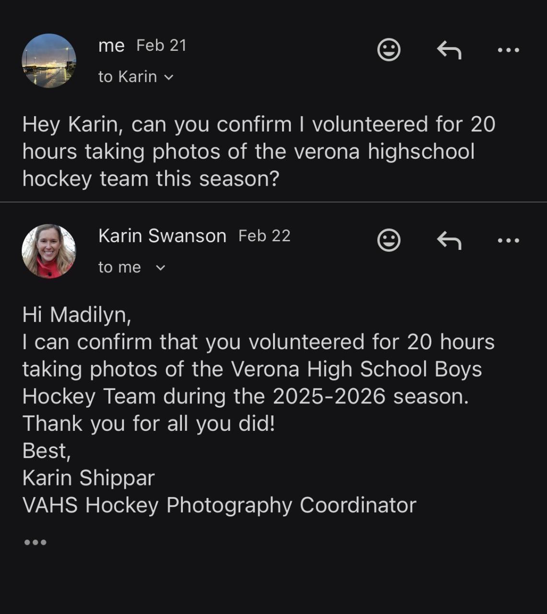This screenshot has height=614, width=547.
Task: Tap the "me" sender name
Action: tap(111, 46)
